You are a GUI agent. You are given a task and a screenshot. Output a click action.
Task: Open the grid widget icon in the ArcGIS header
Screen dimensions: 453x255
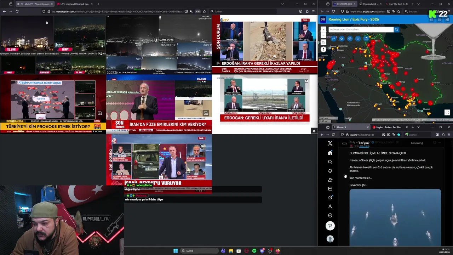447,19
